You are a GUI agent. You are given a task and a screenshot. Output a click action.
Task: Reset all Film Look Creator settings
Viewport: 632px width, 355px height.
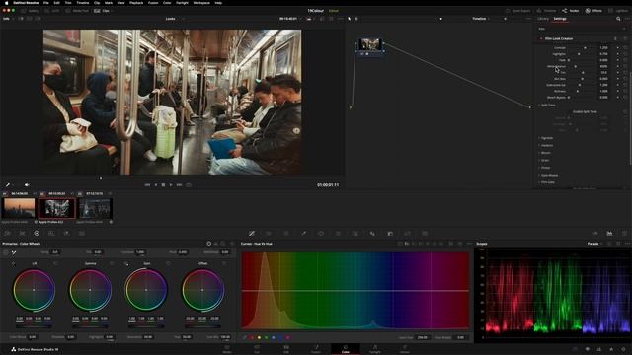coord(625,38)
